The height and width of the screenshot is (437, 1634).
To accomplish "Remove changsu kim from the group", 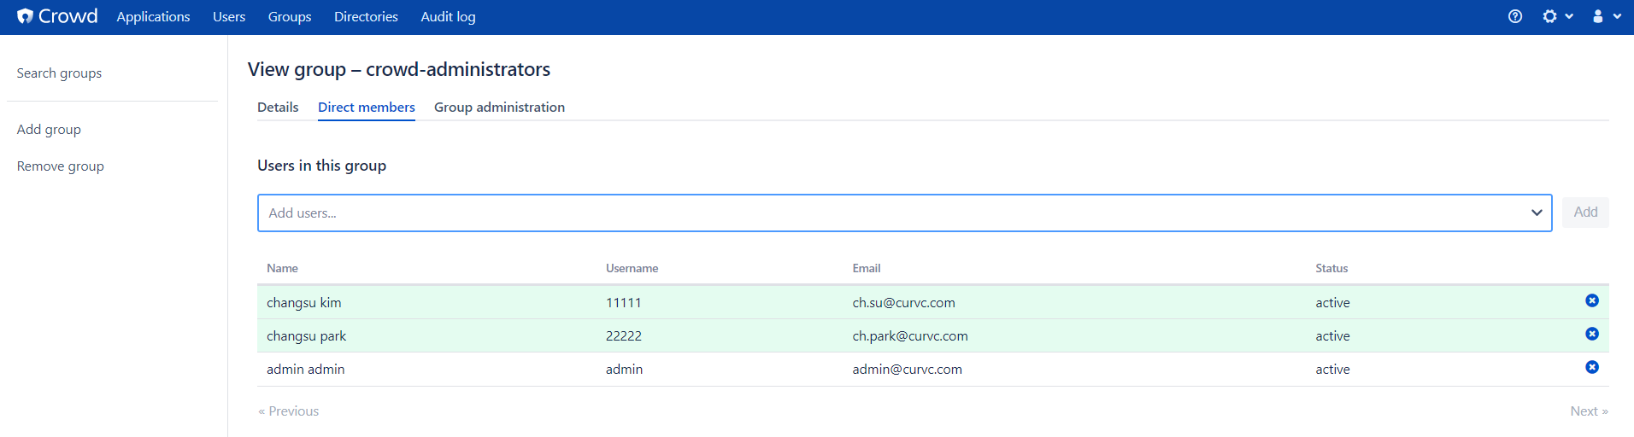I will point(1592,300).
